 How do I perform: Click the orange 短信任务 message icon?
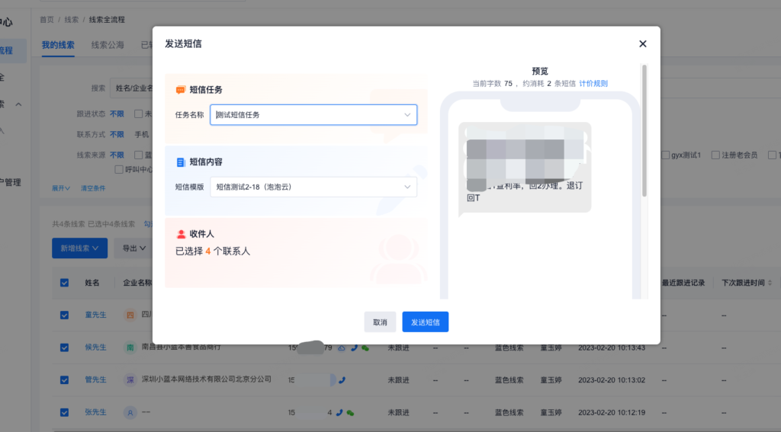point(181,90)
